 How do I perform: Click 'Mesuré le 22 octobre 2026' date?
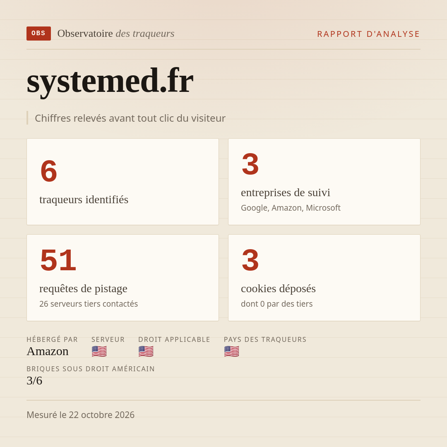pyautogui.click(x=80, y=415)
